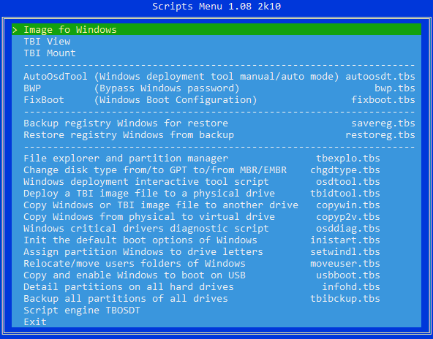This screenshot has width=433, height=339.
Task: Select the Image fo Windows entry
Action: pos(217,29)
